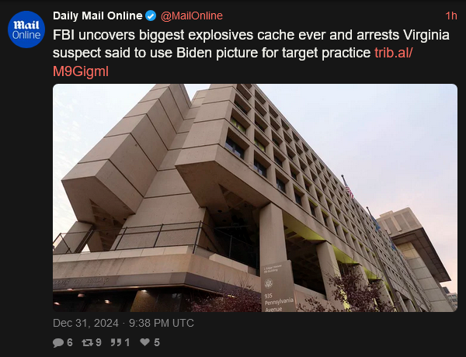Image resolution: width=466 pixels, height=357 pixels.
Task: Open the FBI building photo thumbnail
Action: point(255,198)
